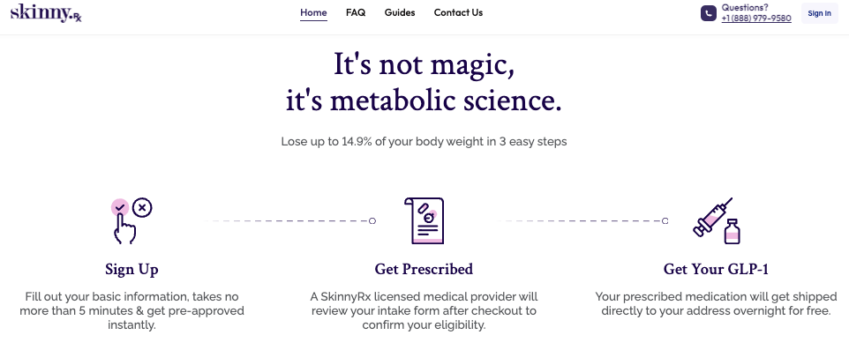The image size is (849, 350).
Task: Click the Questions? label
Action: pyautogui.click(x=745, y=8)
